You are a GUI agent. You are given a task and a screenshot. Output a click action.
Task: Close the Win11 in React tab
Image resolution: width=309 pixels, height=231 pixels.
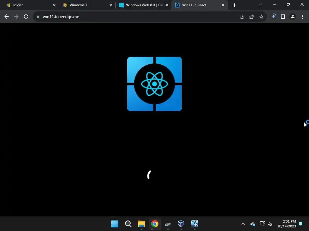(x=223, y=5)
